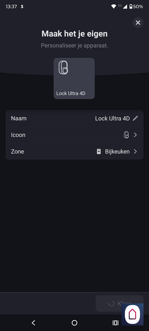Go back with the Android back arrow

pos(33,323)
